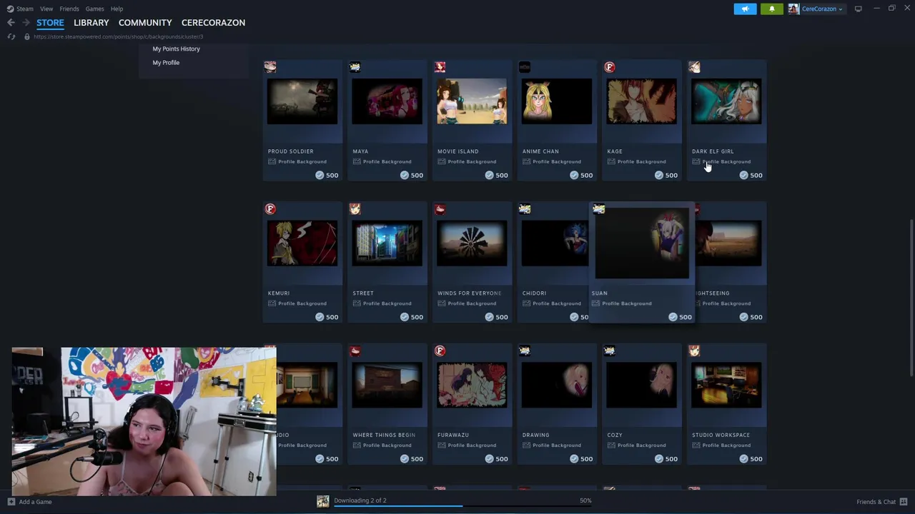Click the red game icon above Furawazu
The height and width of the screenshot is (514, 915).
pos(440,351)
